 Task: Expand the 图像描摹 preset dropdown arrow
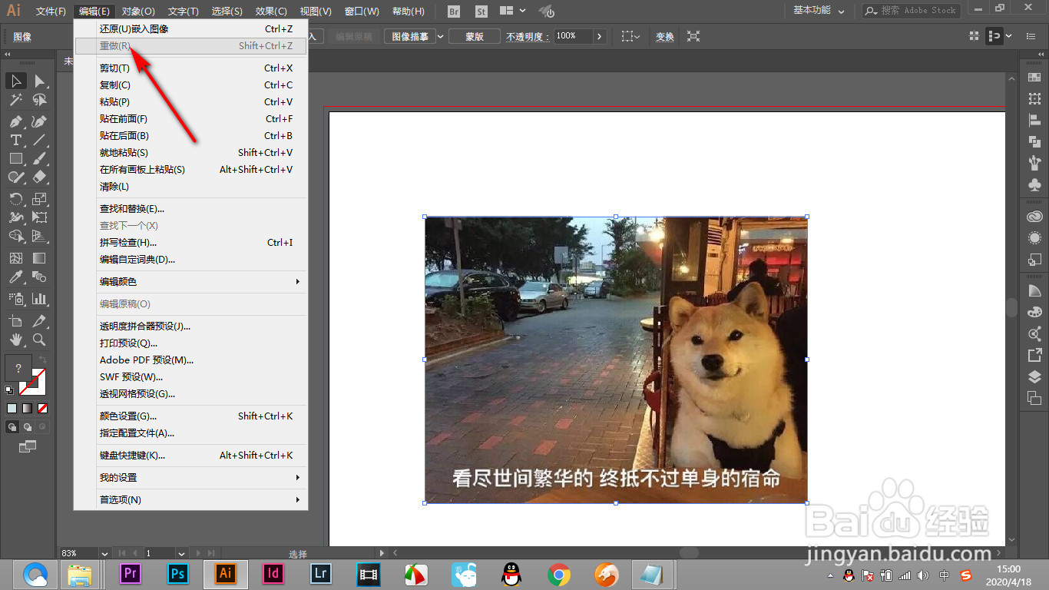[x=441, y=36]
